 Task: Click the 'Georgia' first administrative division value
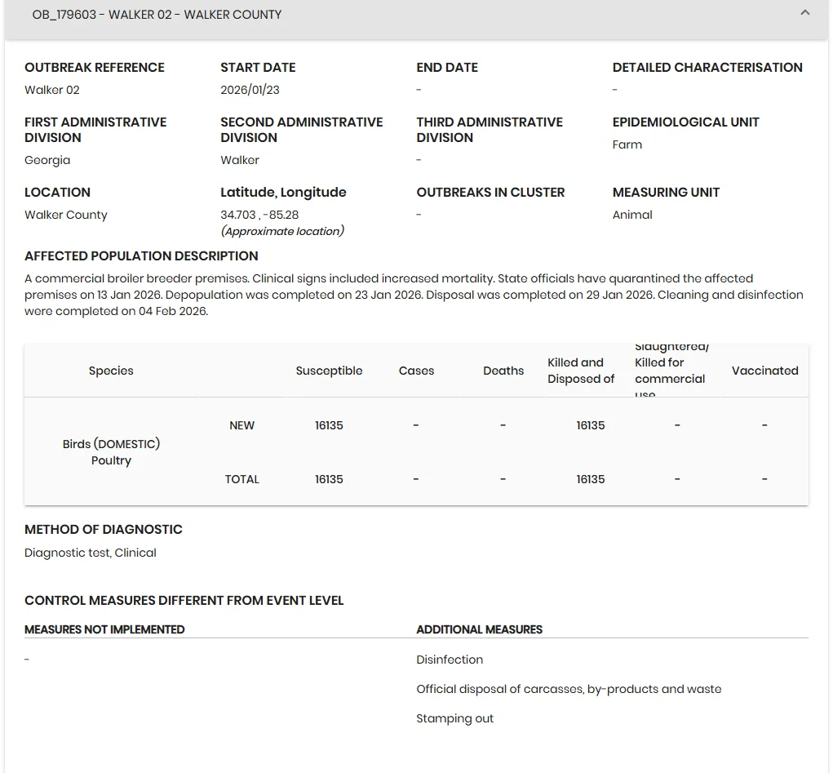(47, 160)
